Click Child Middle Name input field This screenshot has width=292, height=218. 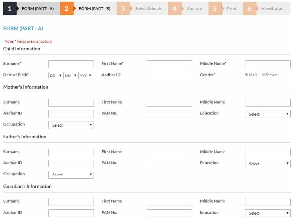(267, 64)
